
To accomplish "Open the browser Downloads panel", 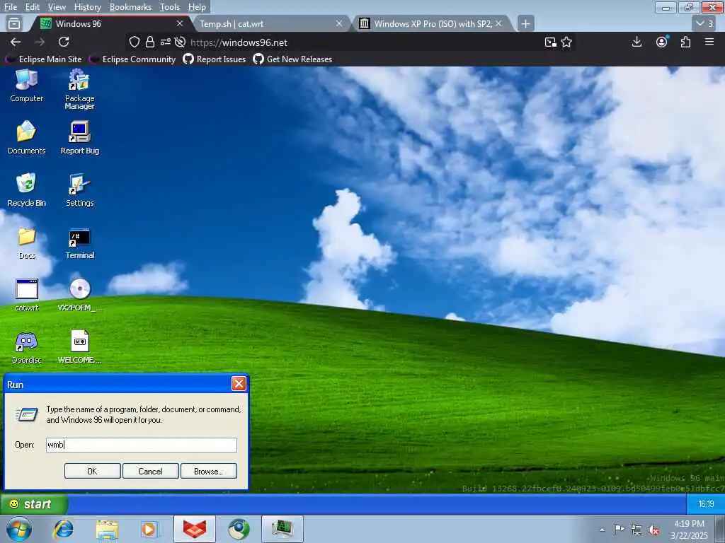I will point(636,42).
